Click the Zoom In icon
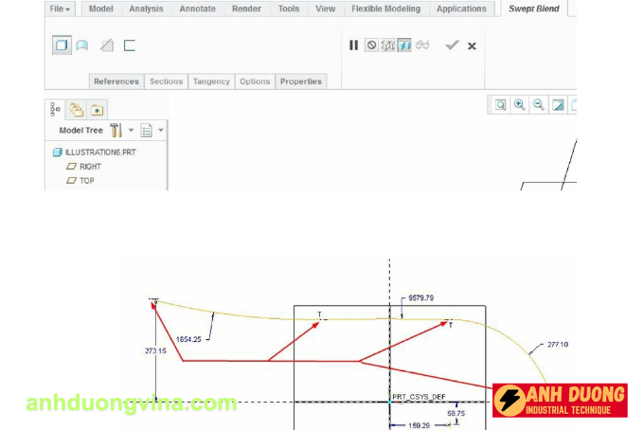Viewport: 644px width, 430px height. tap(519, 105)
